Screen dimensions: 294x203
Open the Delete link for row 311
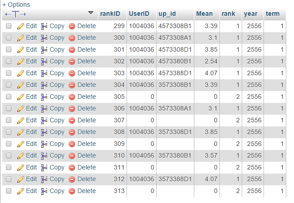point(86,167)
